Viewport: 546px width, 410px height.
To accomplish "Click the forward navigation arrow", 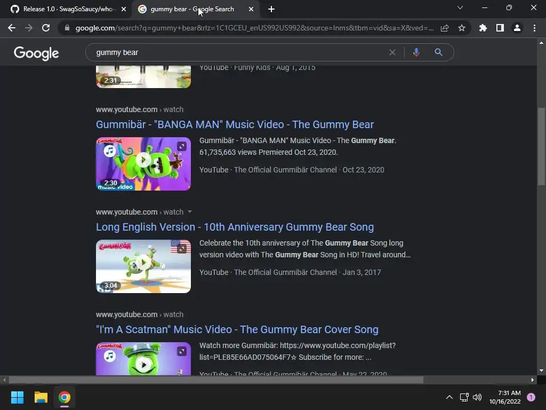I will (29, 28).
